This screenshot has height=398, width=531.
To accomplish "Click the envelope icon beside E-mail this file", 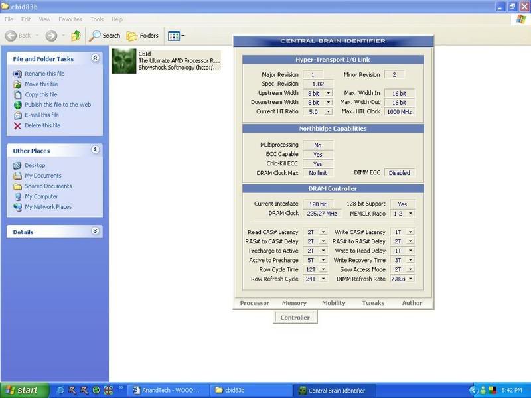I will pos(18,115).
